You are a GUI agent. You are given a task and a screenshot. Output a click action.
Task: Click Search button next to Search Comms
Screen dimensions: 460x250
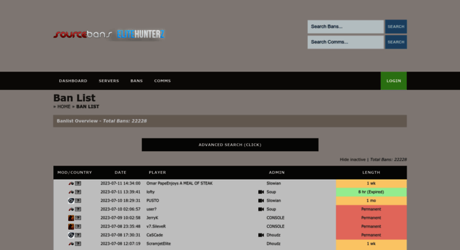tap(396, 42)
